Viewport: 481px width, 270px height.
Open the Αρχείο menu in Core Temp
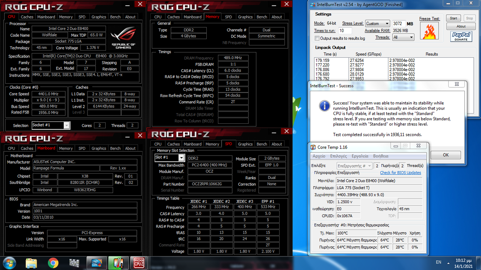[319, 156]
